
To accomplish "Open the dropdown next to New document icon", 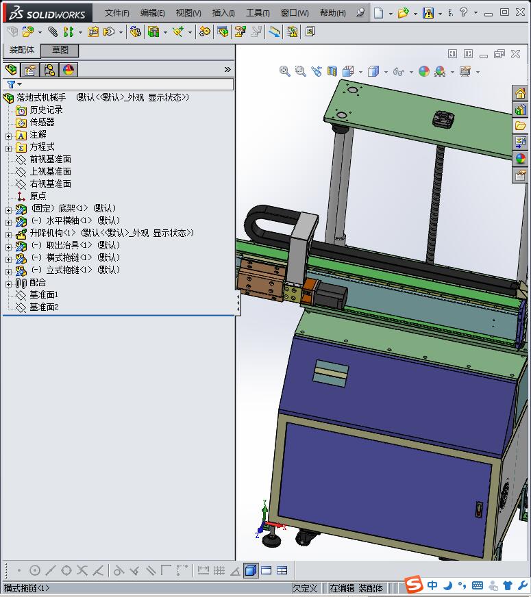I will (391, 14).
